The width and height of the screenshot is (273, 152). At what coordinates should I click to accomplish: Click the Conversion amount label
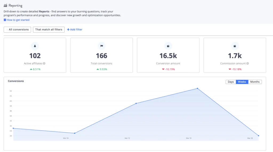[168, 63]
